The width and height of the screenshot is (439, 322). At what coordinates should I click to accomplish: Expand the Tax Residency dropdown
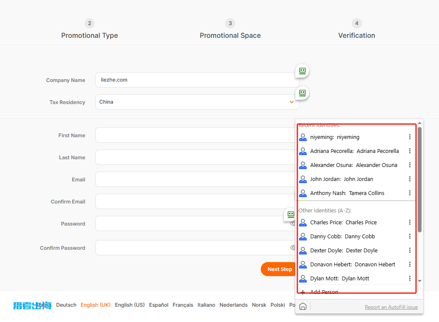click(291, 102)
